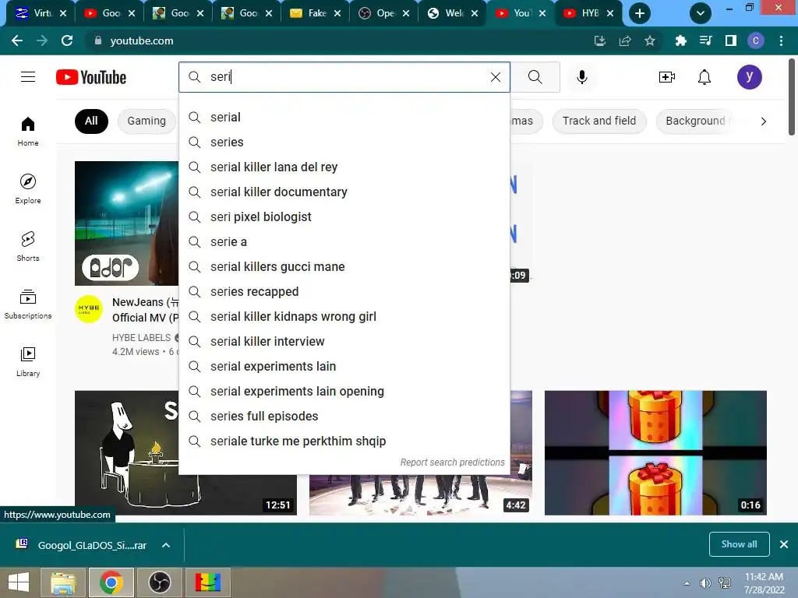
Task: Open Subscriptions in the sidebar
Action: coord(28,304)
